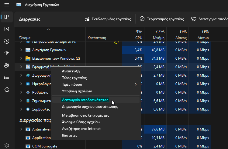Open the Details list sidebar icon
228x149 pixels.
7,78
